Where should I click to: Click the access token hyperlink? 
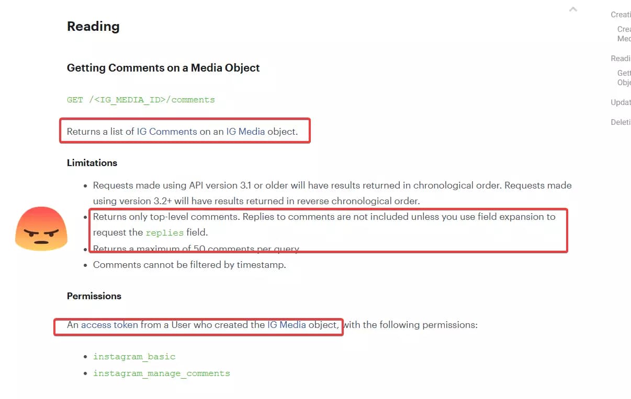pyautogui.click(x=110, y=324)
